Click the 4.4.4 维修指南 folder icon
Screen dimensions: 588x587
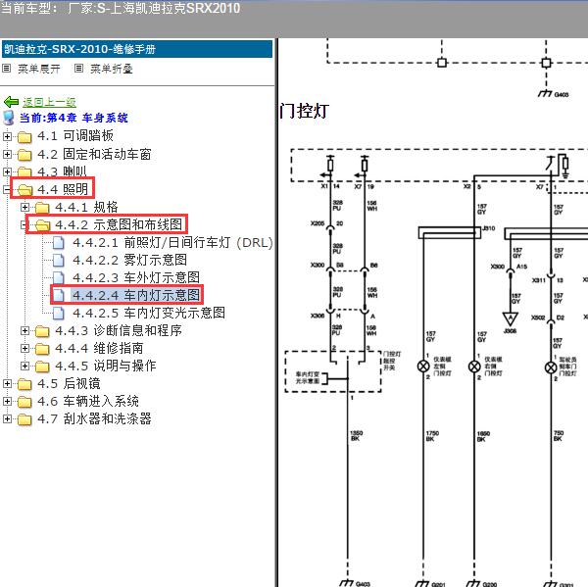point(42,349)
